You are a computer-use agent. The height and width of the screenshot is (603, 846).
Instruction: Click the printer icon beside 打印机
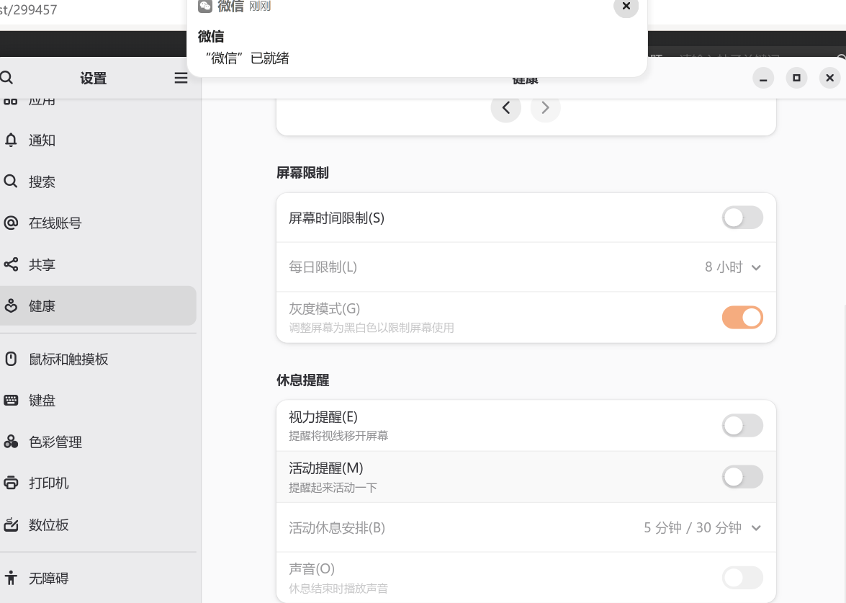(x=11, y=483)
